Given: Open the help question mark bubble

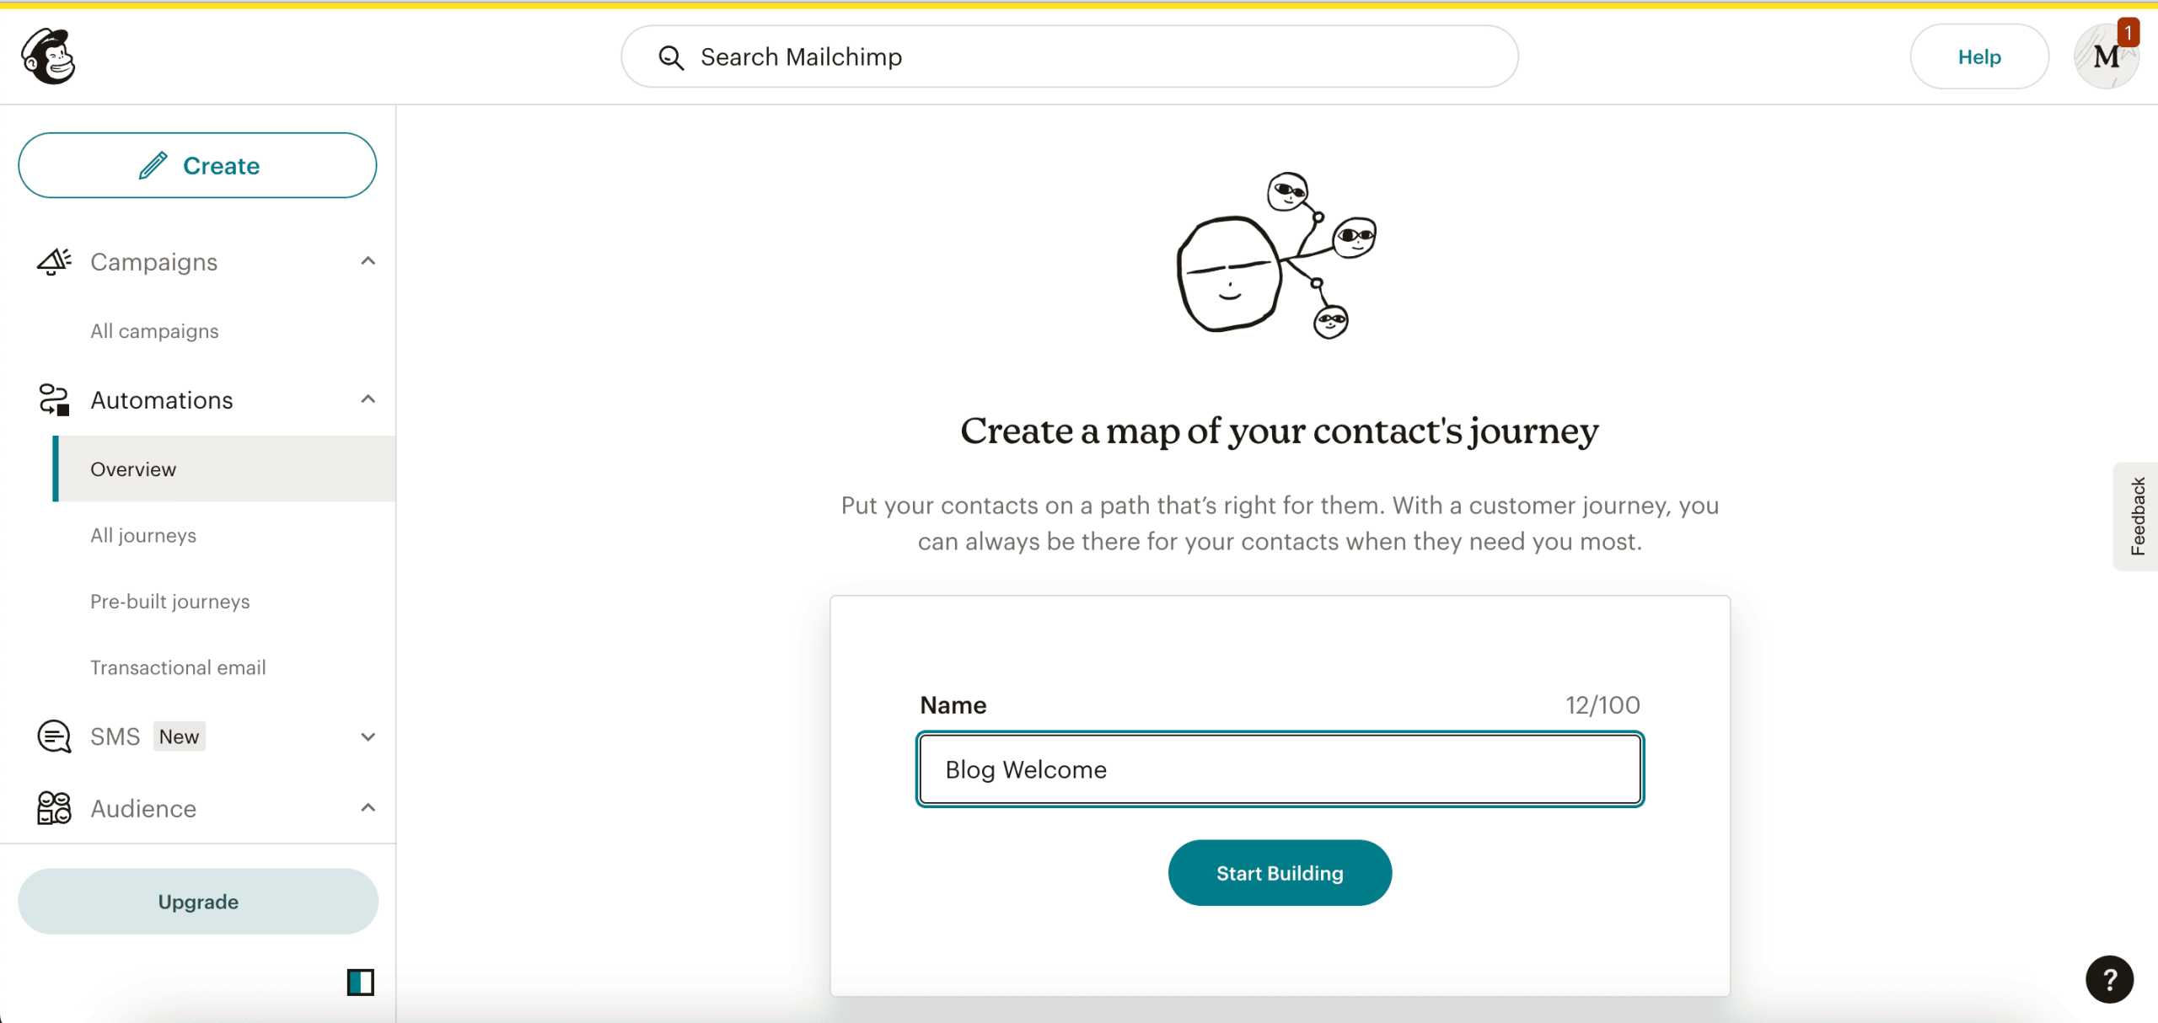Looking at the screenshot, I should pos(2109,979).
